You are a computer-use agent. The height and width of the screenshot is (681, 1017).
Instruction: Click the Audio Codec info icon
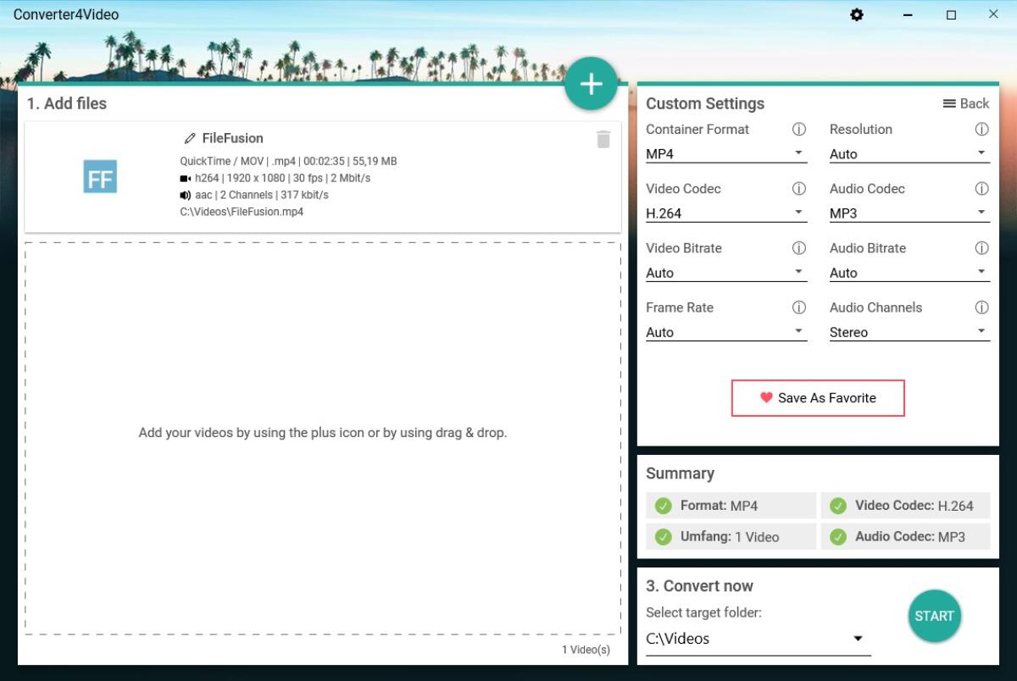[x=981, y=189]
